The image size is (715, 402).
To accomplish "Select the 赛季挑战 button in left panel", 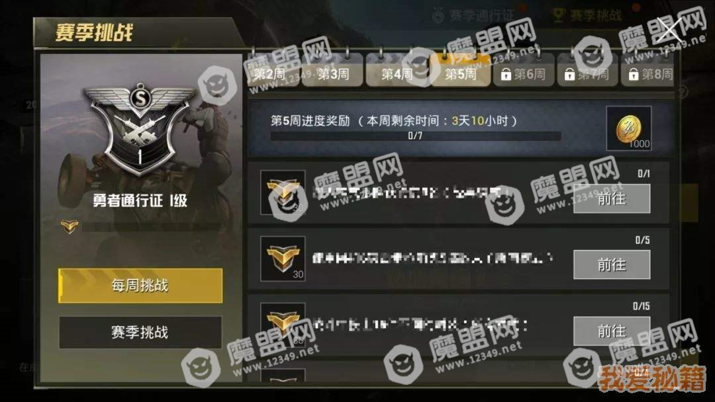I will click(x=140, y=333).
